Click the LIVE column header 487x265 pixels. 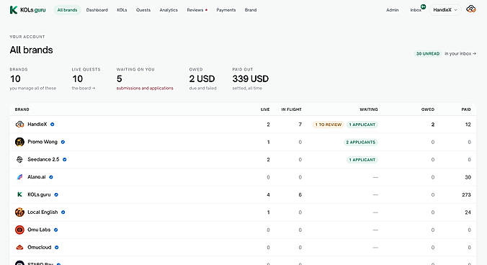[x=265, y=109]
